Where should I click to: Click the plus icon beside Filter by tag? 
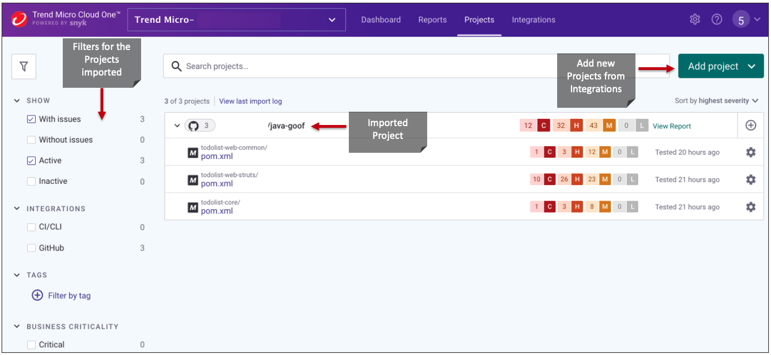pos(37,296)
